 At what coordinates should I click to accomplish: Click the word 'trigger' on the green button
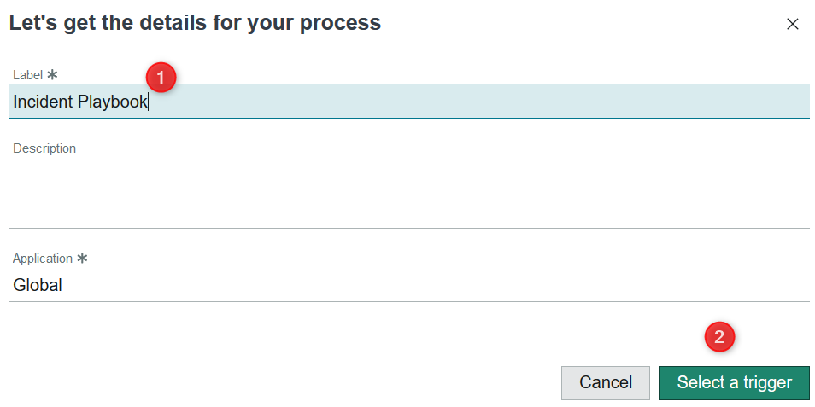(767, 382)
